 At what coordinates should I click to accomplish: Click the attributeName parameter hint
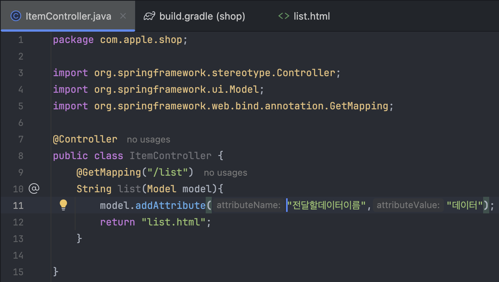pos(248,205)
